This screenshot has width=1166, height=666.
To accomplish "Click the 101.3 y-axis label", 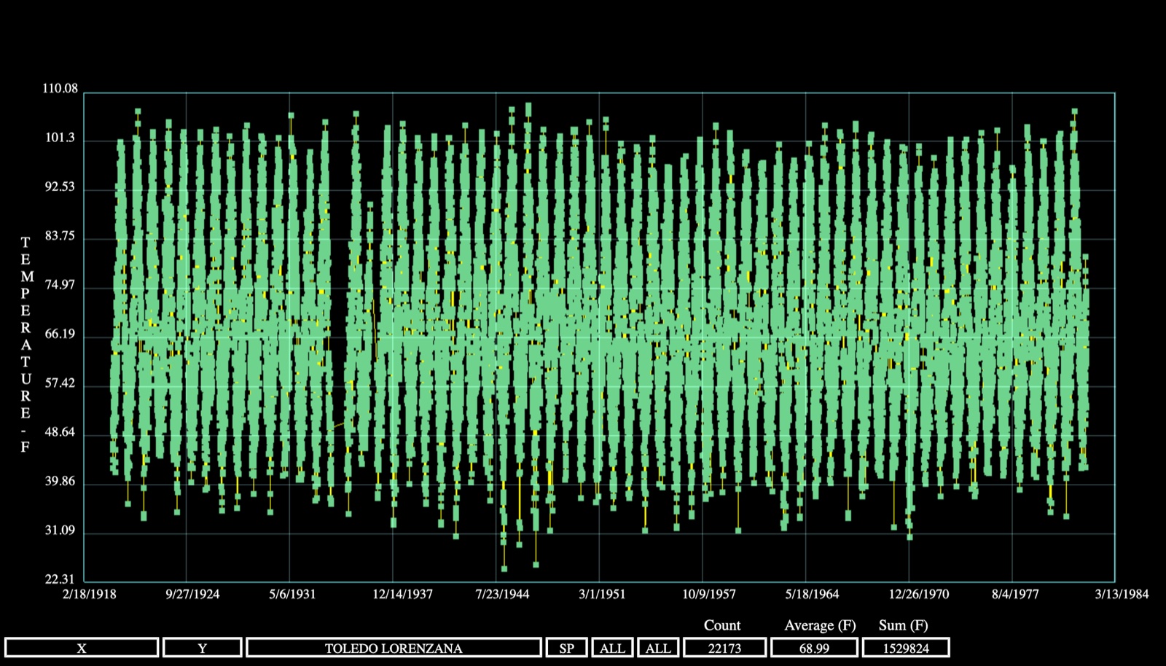I will pyautogui.click(x=60, y=138).
